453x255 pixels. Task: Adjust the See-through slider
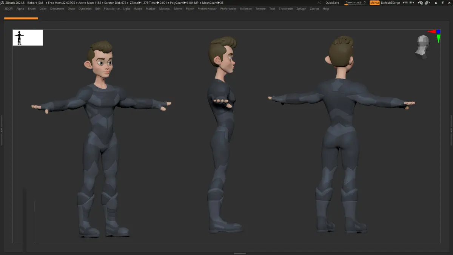(x=355, y=3)
